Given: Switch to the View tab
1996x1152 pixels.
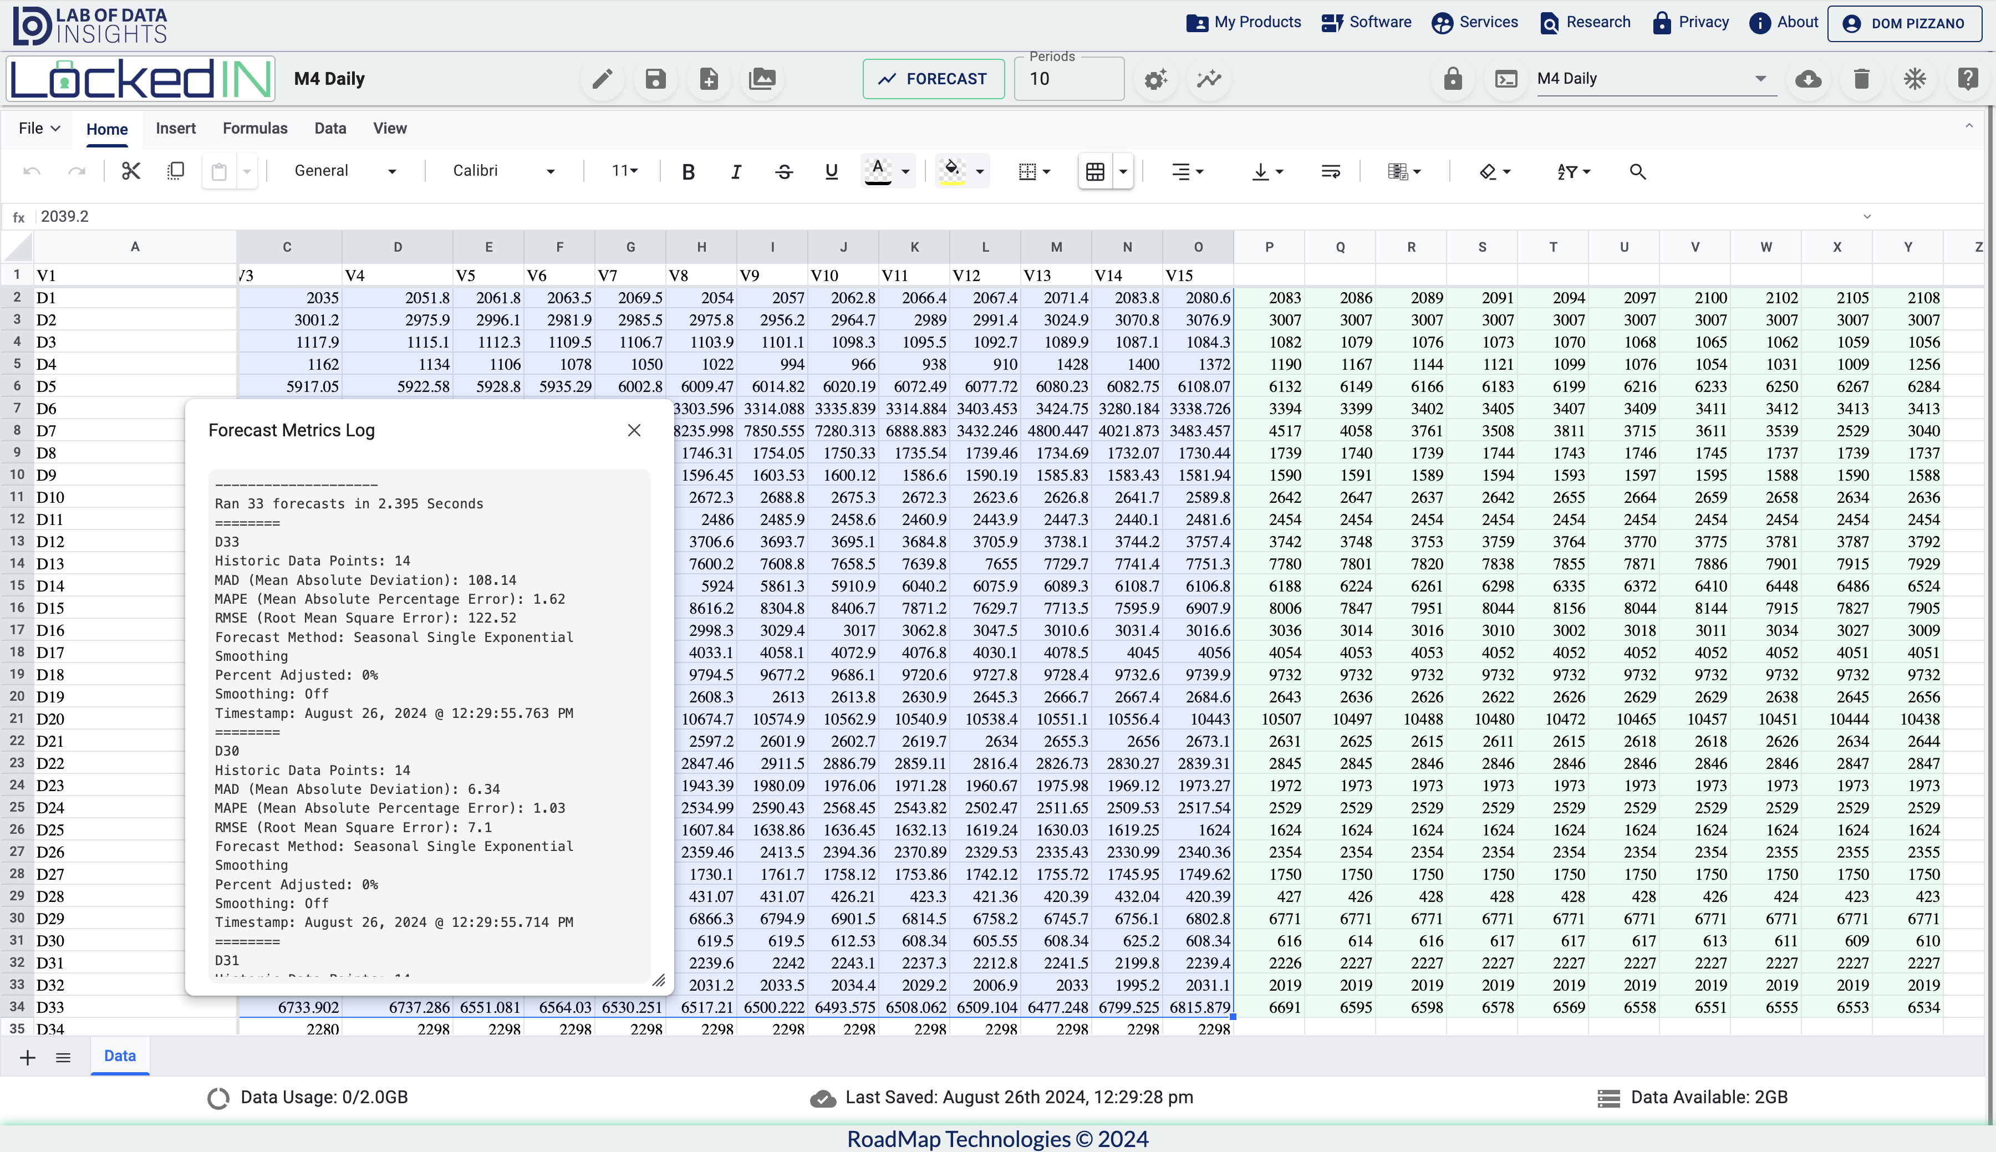Looking at the screenshot, I should coord(390,128).
